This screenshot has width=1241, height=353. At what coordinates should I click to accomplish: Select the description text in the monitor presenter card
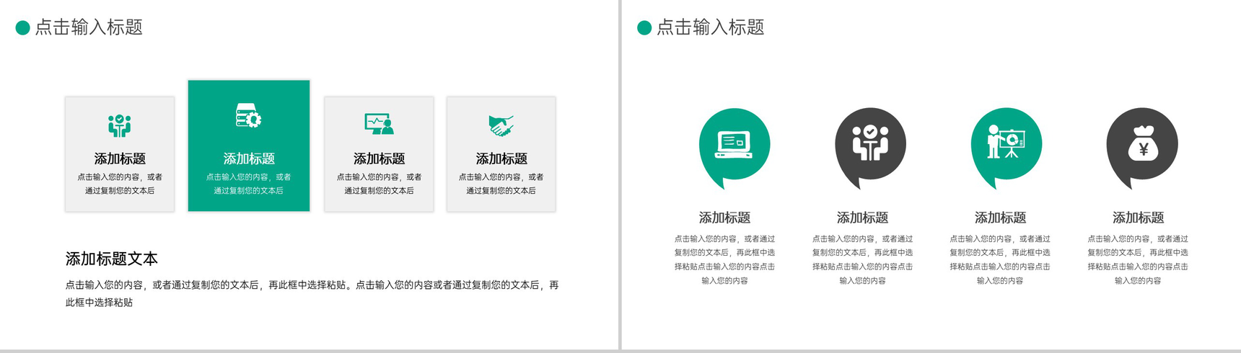pyautogui.click(x=379, y=184)
